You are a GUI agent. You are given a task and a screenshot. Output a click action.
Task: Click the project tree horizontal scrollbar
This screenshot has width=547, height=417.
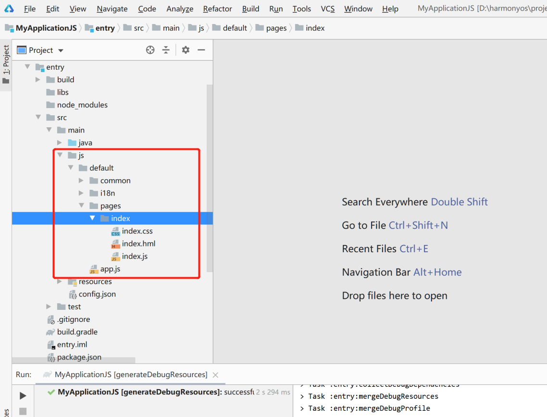click(74, 360)
